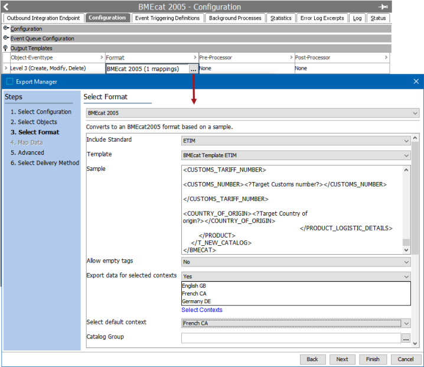Click the Next button
The width and height of the screenshot is (424, 367).
(342, 359)
